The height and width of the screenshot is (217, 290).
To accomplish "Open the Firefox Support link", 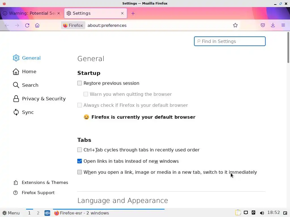I will coord(38,193).
